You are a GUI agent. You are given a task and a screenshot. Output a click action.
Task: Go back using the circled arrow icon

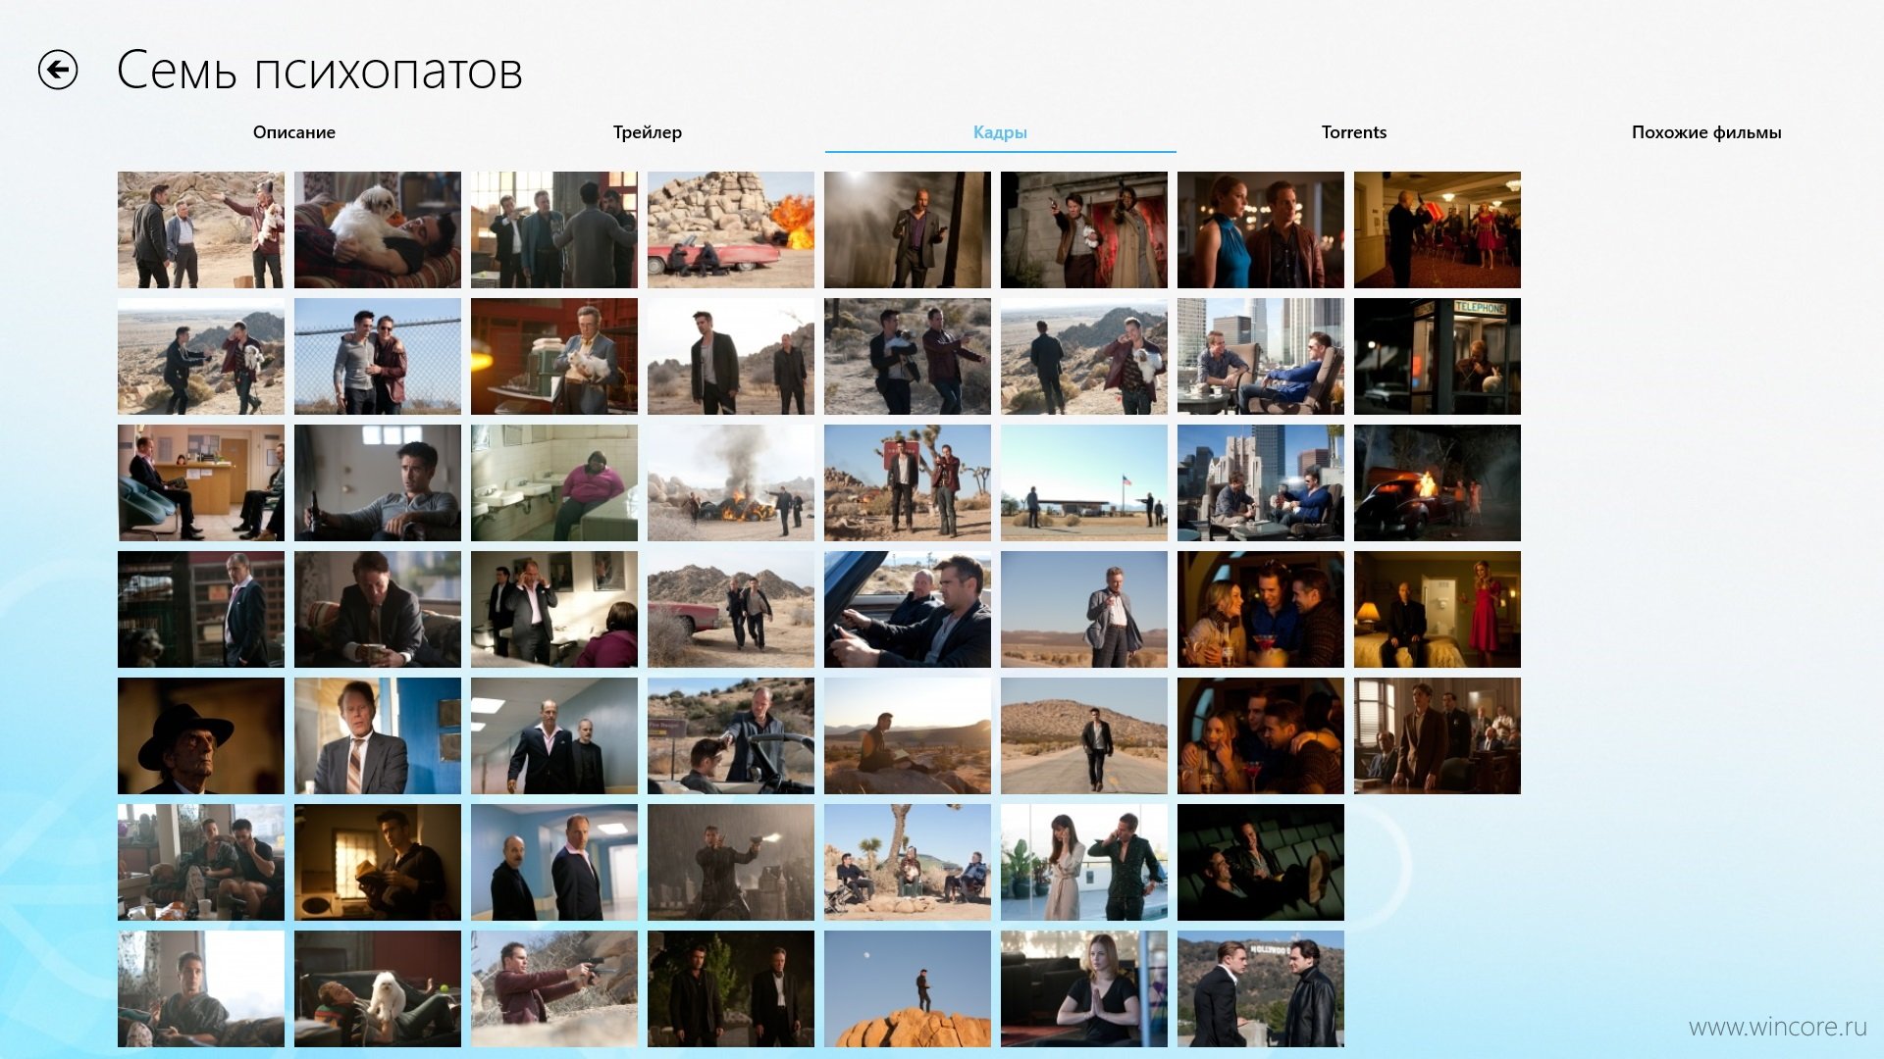click(x=58, y=70)
